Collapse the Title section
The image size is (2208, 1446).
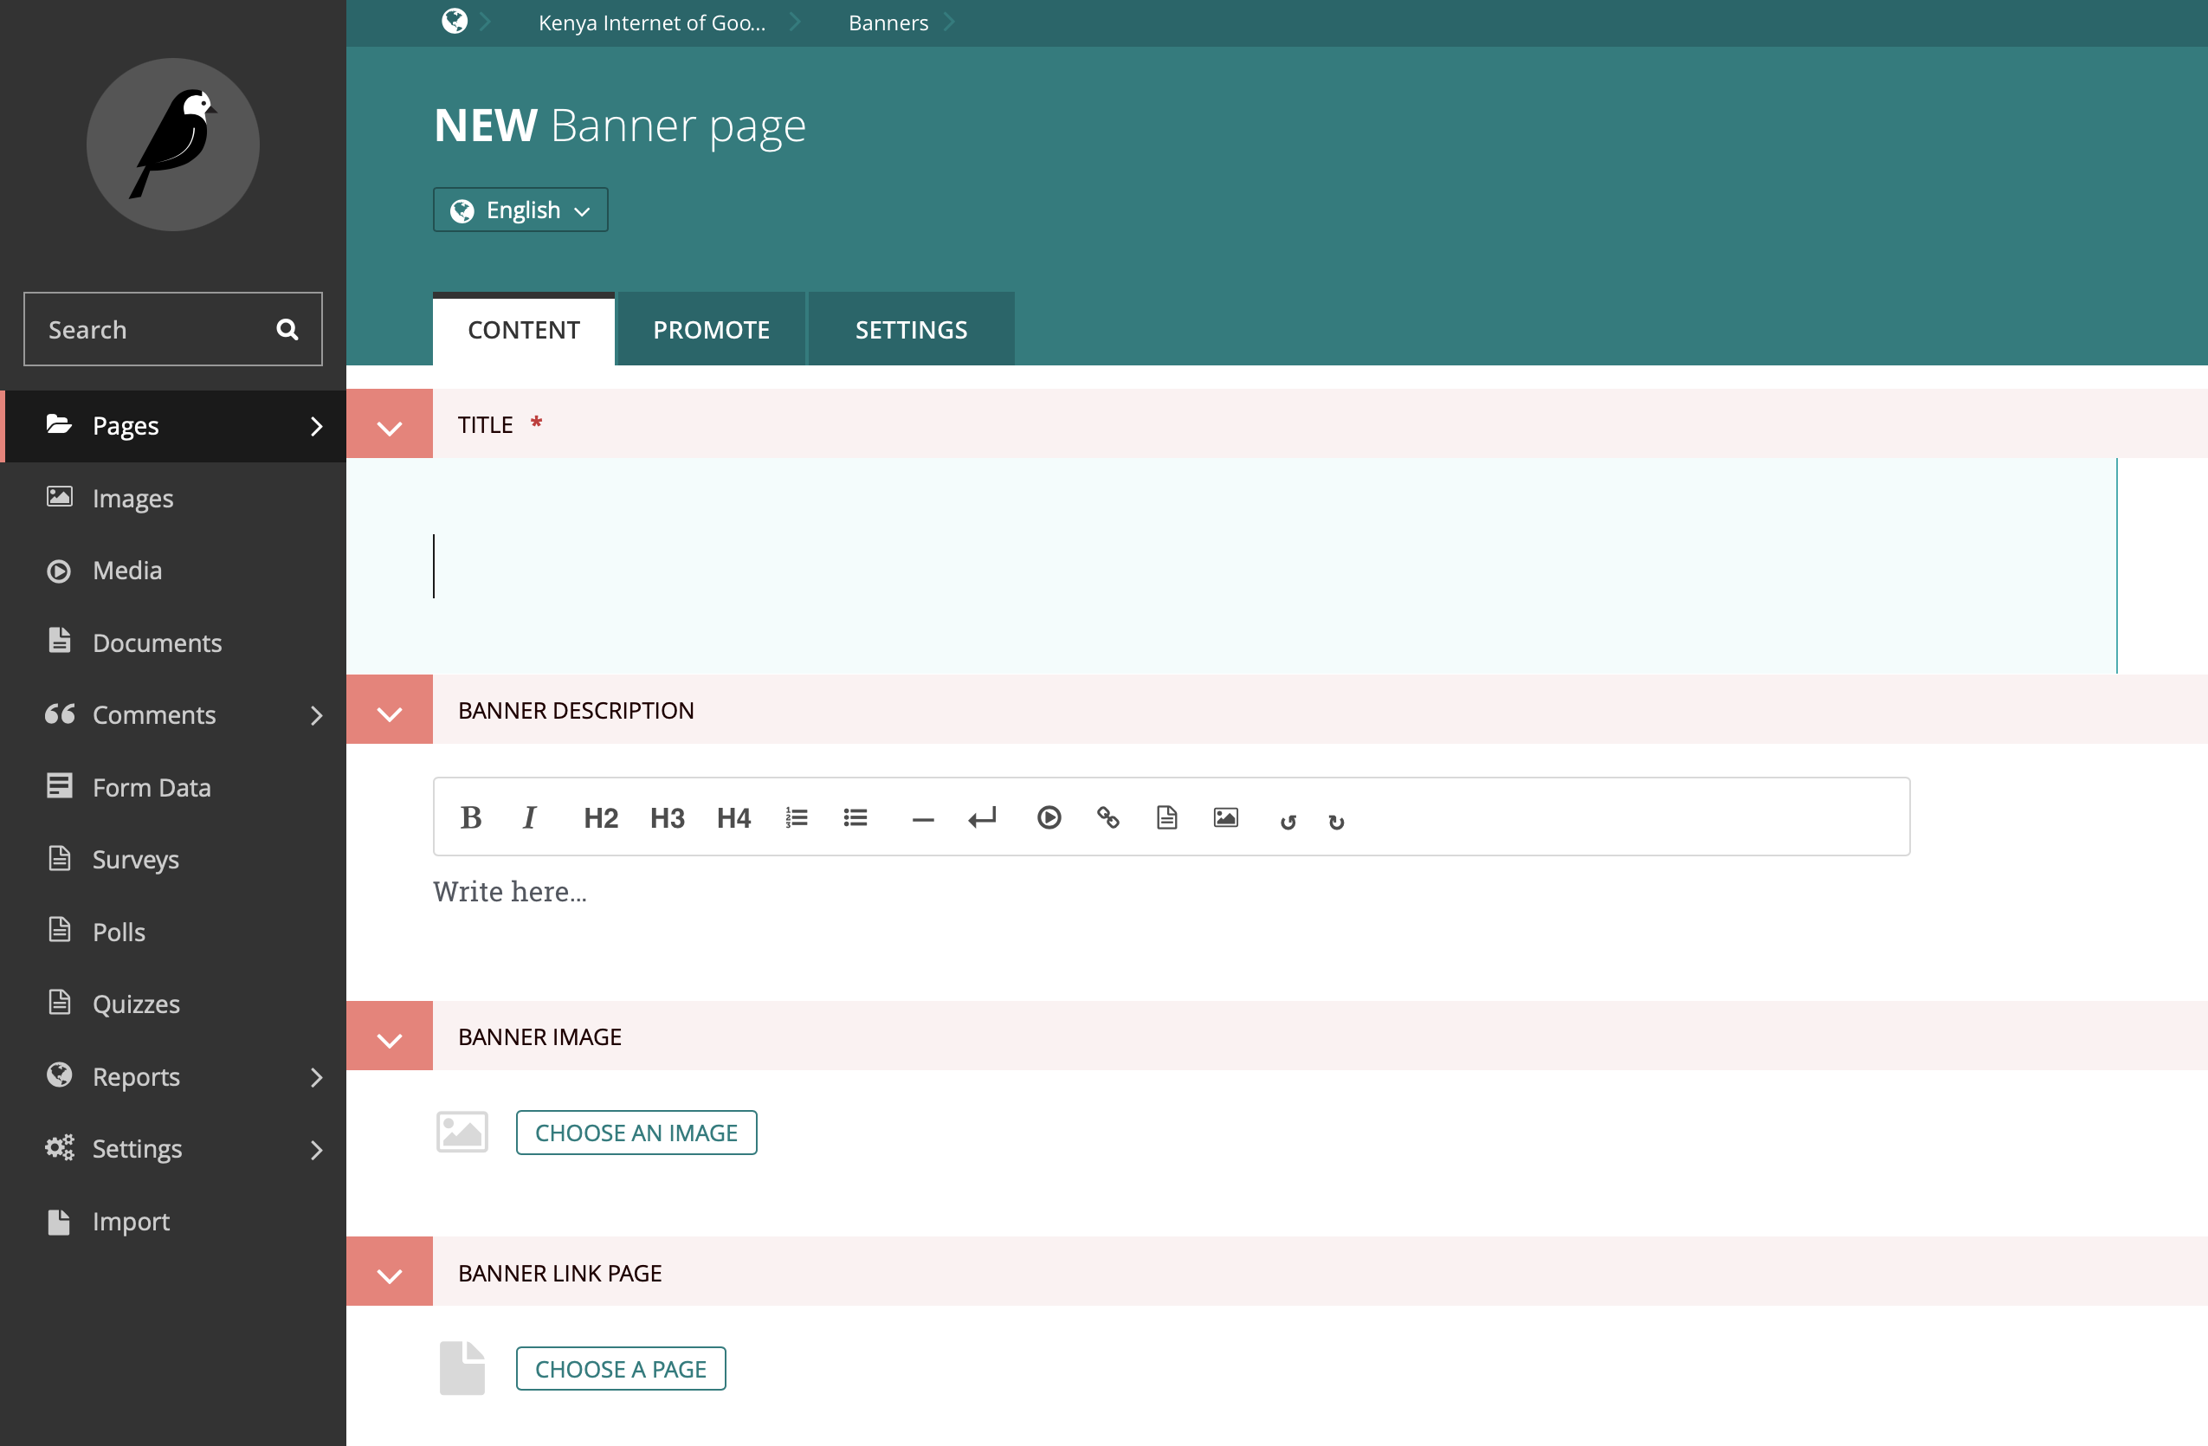point(390,424)
